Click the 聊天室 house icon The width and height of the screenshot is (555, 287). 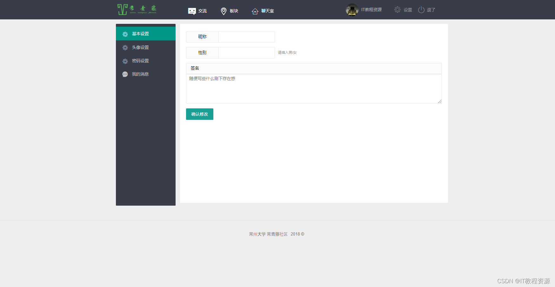pos(255,11)
